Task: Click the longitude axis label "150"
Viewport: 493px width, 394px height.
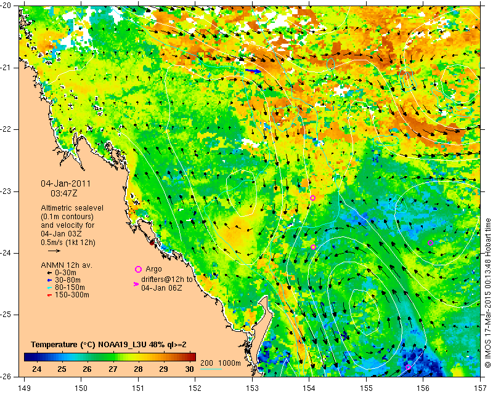Action: click(81, 388)
